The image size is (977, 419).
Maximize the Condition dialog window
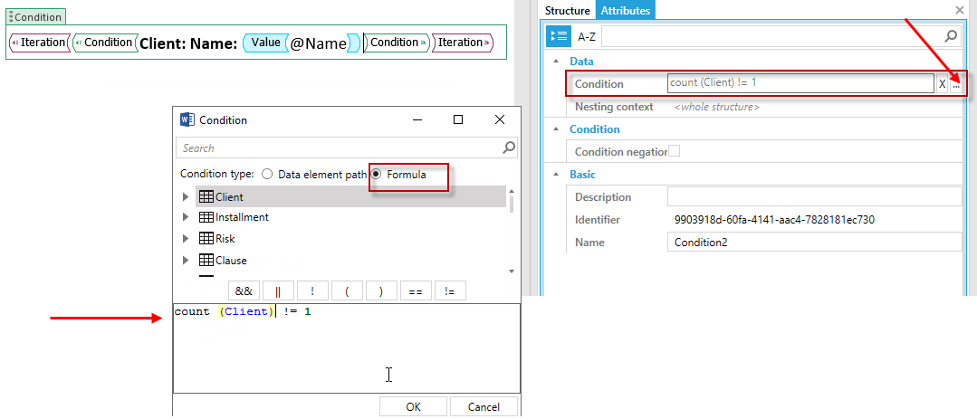click(x=458, y=119)
